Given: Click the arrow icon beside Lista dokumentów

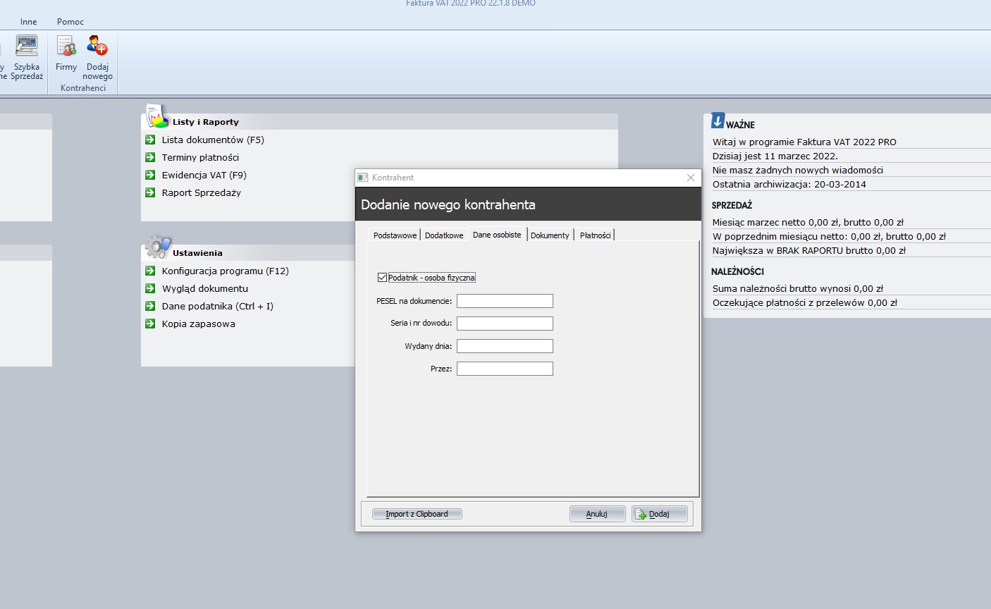Looking at the screenshot, I should 150,140.
